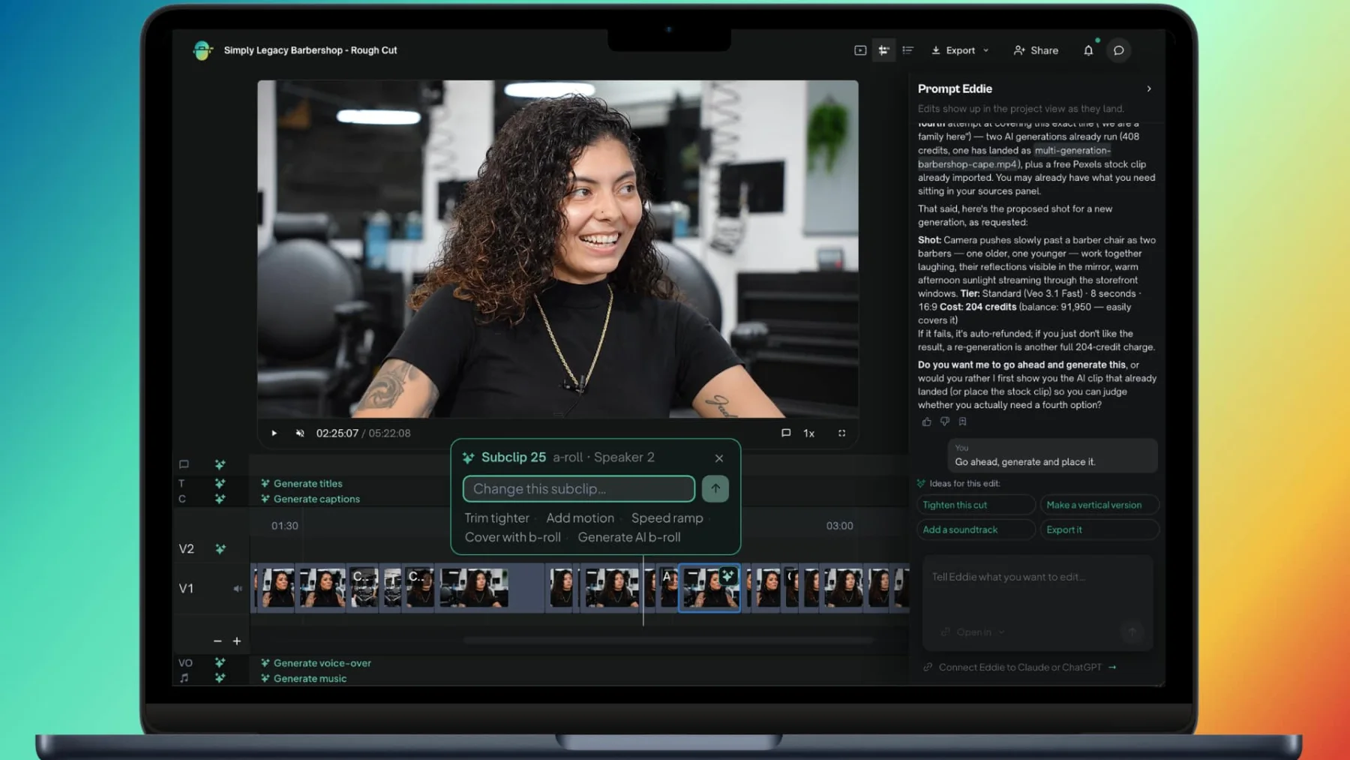Screen dimensions: 1350x760
Task: Open the preview view icon in top bar
Action: 860,50
